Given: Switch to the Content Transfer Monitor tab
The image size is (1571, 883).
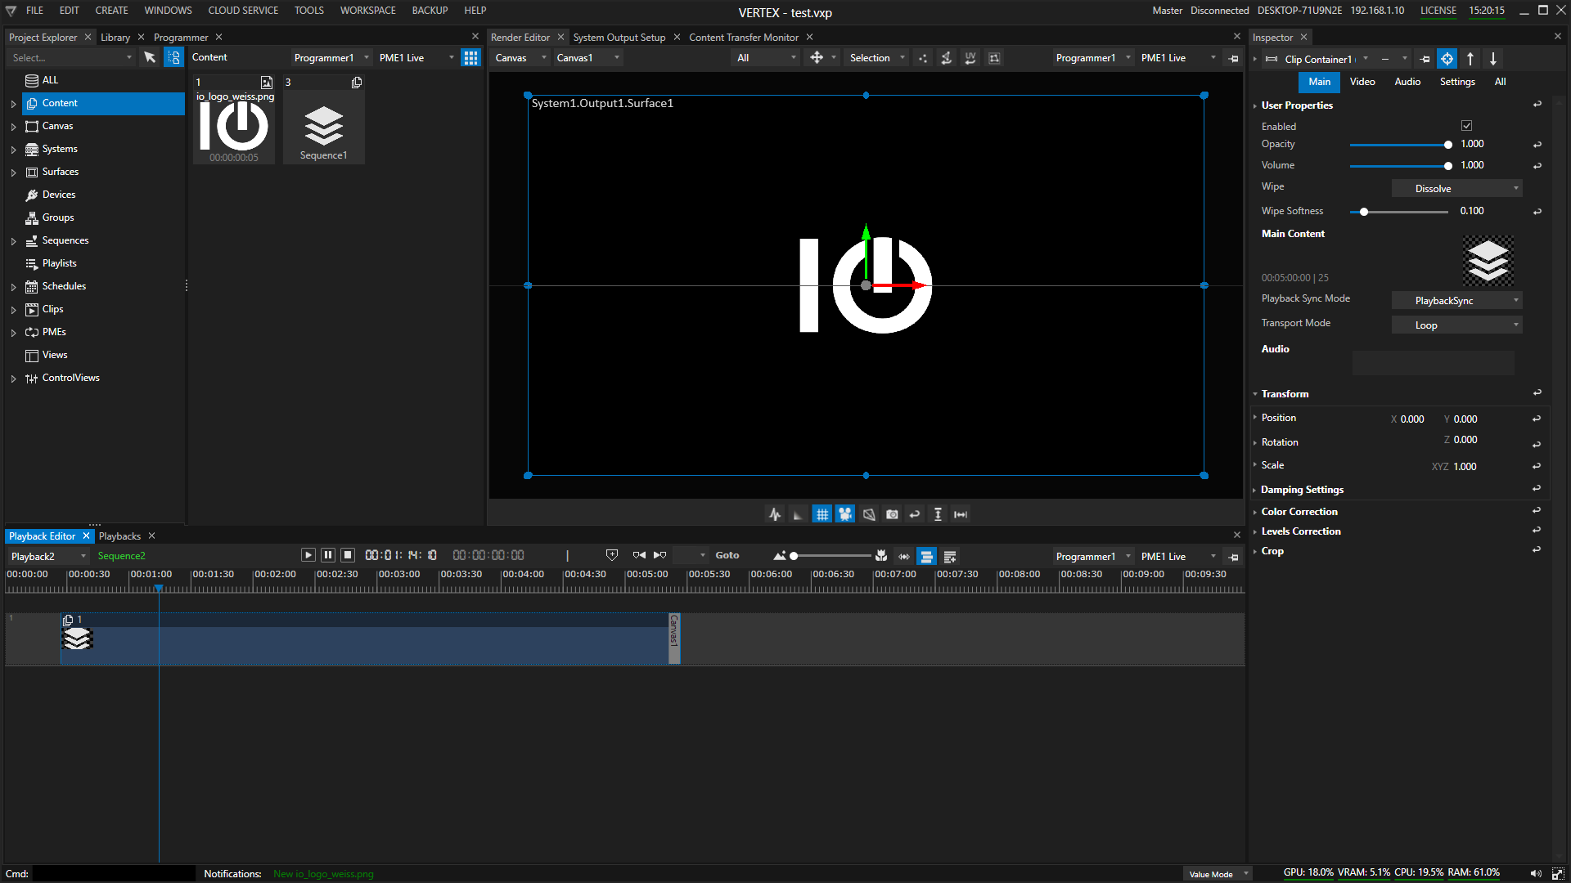Looking at the screenshot, I should coord(744,38).
